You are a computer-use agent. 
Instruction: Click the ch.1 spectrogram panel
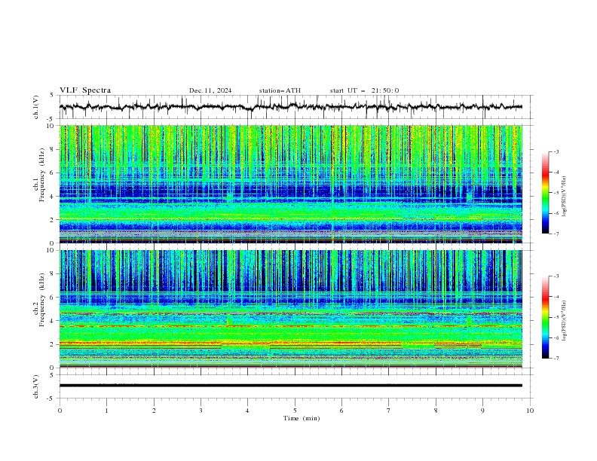tap(291, 184)
